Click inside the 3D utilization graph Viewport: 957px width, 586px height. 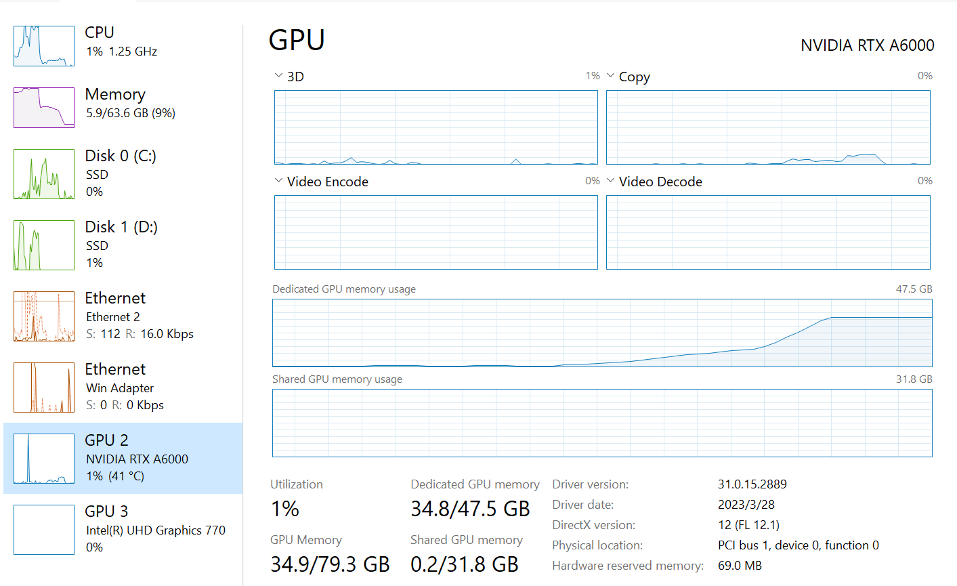point(435,127)
